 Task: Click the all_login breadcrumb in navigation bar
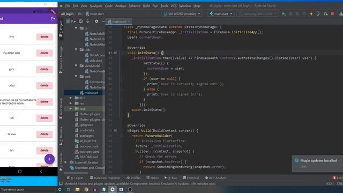(x=67, y=14)
